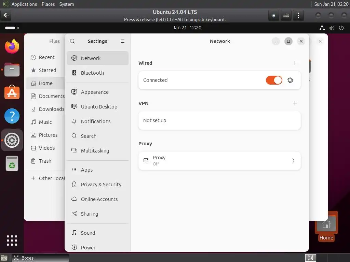Open Online Accounts settings
This screenshot has width=350, height=262.
point(97,199)
